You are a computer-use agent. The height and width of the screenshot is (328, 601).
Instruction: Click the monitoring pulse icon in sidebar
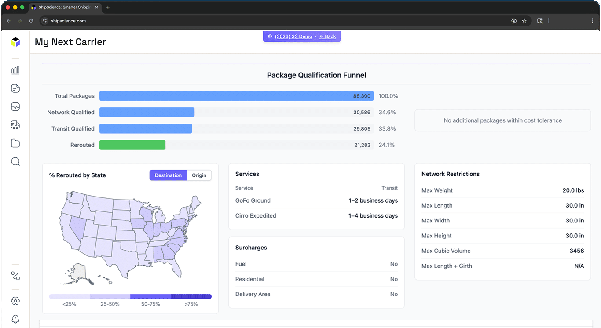[15, 106]
